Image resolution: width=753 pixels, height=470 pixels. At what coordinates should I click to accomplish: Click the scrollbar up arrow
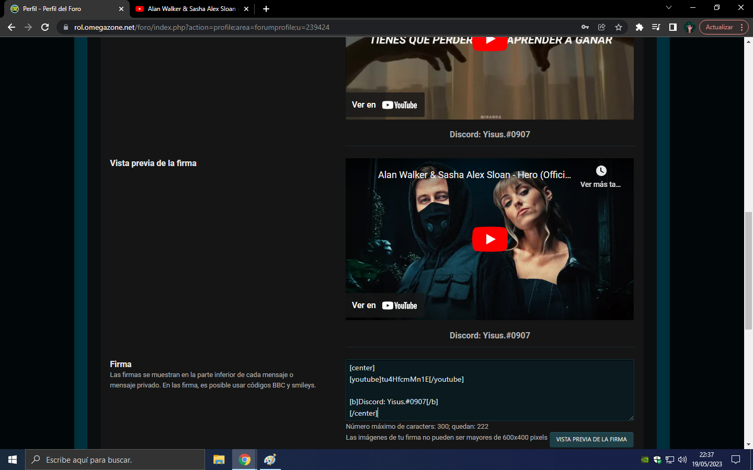748,41
